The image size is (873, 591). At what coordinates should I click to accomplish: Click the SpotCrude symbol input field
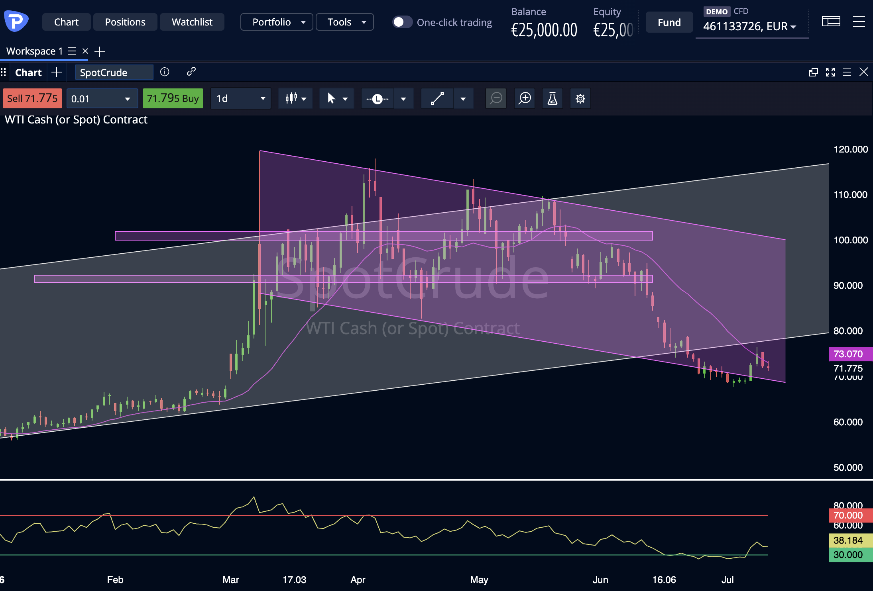point(114,72)
